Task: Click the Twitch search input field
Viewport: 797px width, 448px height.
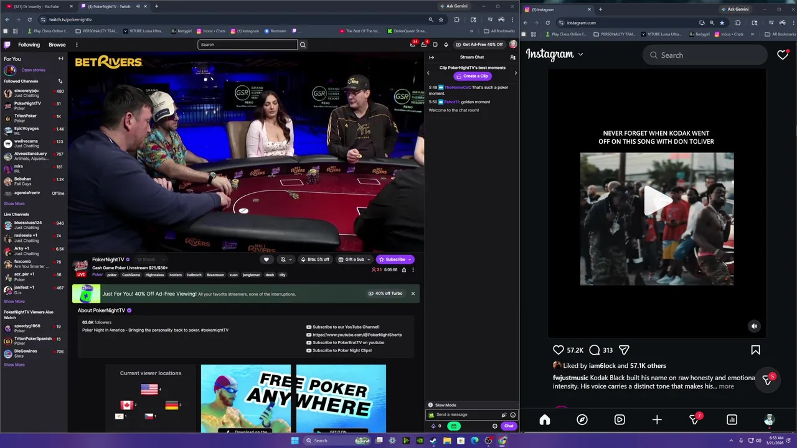Action: (248, 45)
